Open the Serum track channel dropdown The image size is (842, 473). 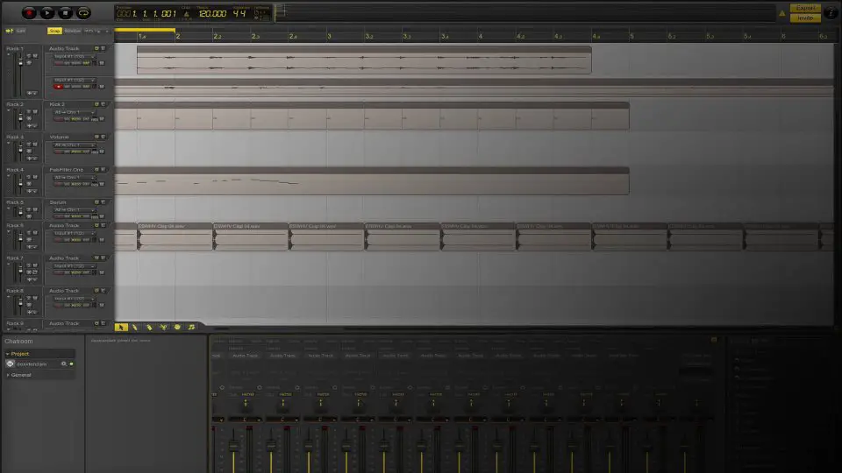[74, 210]
